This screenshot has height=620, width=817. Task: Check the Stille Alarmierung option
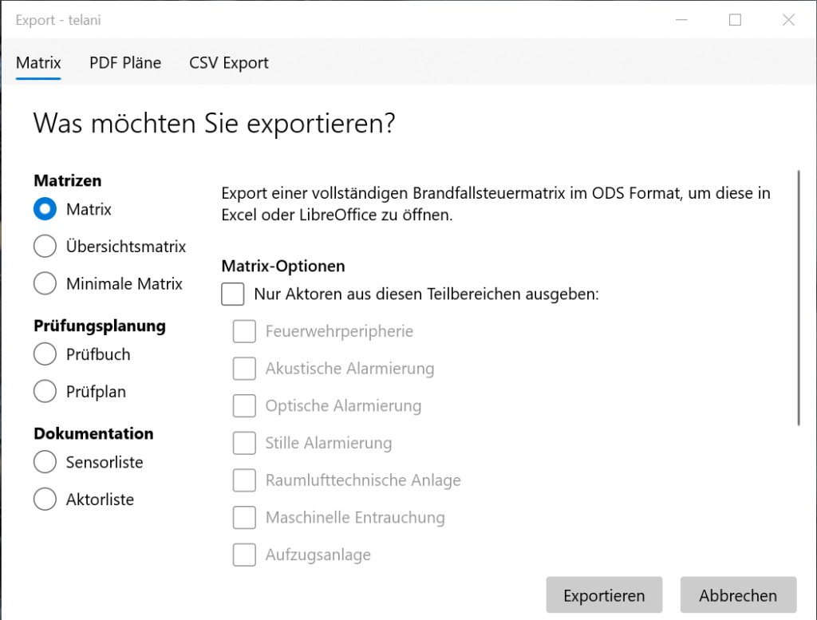[x=244, y=443]
